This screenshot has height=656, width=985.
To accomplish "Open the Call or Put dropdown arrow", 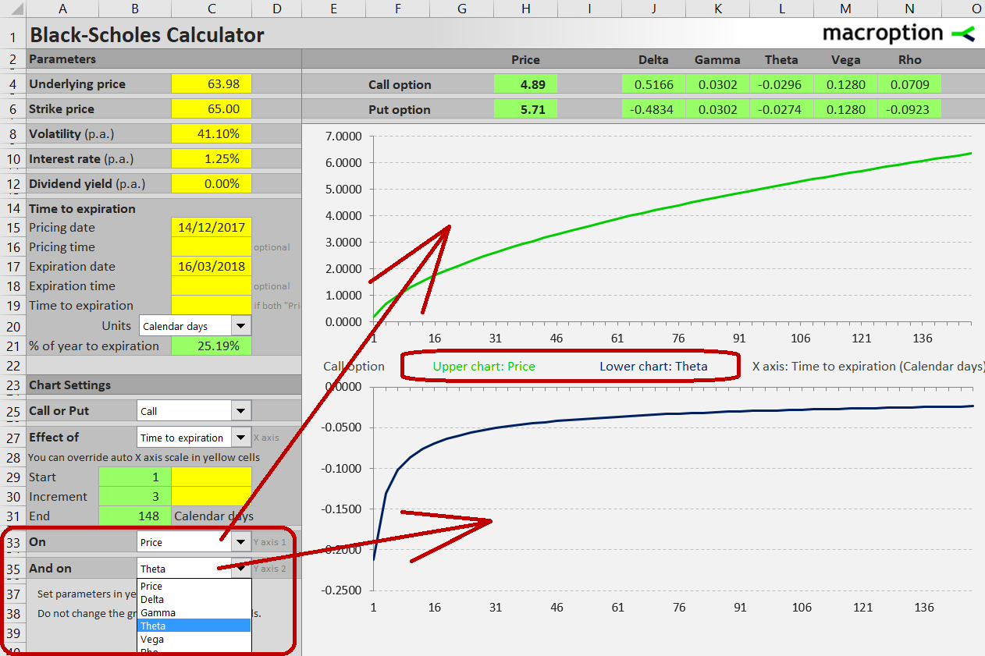I will point(241,411).
